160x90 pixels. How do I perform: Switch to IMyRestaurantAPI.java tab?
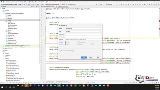tap(62, 6)
